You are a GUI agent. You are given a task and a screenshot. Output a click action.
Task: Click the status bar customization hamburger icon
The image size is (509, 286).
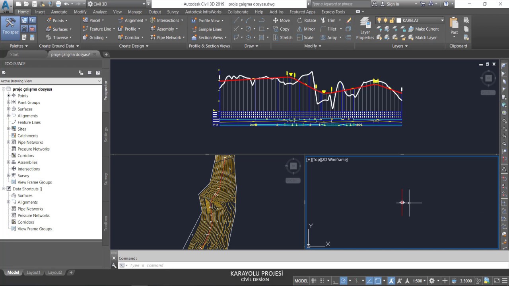point(504,281)
